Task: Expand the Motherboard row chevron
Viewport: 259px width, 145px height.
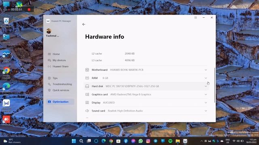Action: tap(206, 70)
